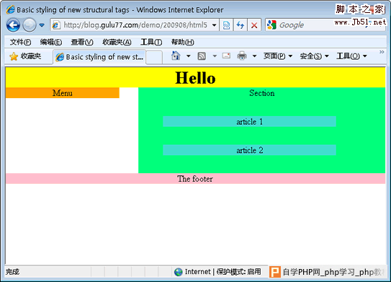This screenshot has height=282, width=391.
Task: Open the 工具(O) command menu
Action: [351, 56]
